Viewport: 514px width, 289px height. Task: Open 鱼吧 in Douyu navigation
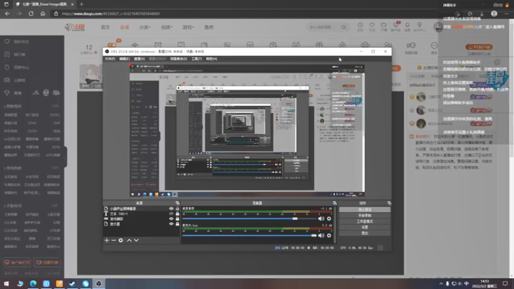coord(209,27)
